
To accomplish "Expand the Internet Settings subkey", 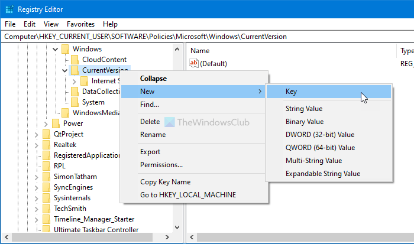I will pos(75,82).
